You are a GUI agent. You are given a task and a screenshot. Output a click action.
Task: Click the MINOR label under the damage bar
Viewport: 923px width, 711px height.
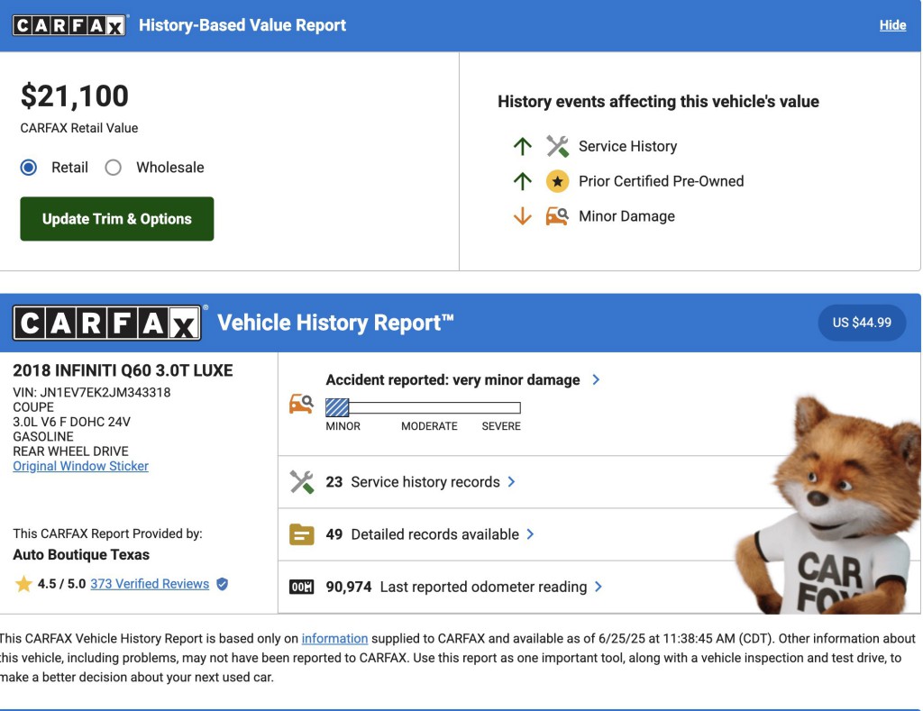(x=343, y=426)
